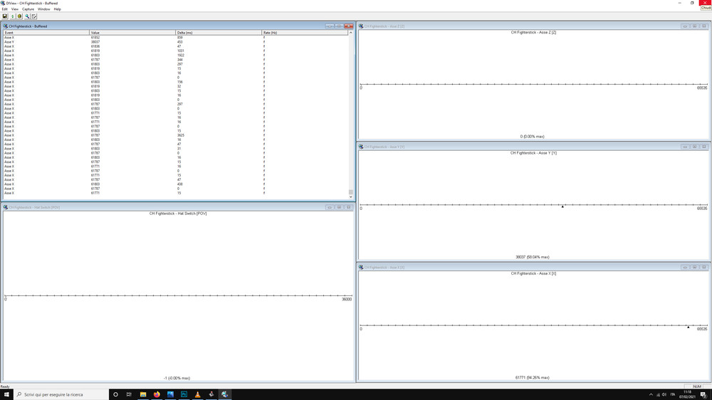Click the Asse Y window's title icon
712x400 pixels.
(x=361, y=147)
